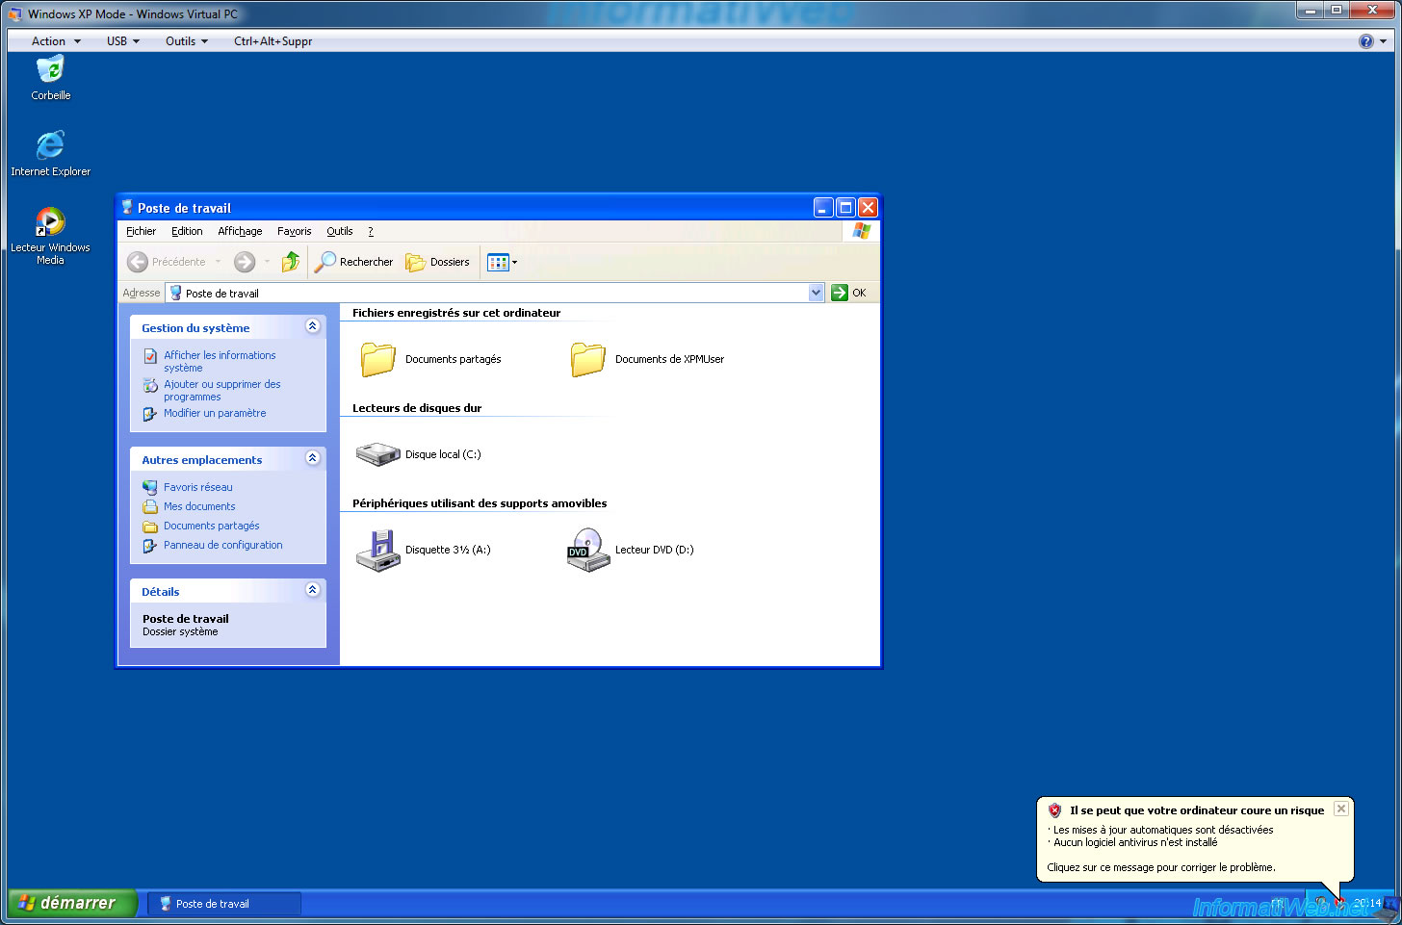The width and height of the screenshot is (1402, 925).
Task: Select the Documents partagés folder icon
Action: pos(378,359)
